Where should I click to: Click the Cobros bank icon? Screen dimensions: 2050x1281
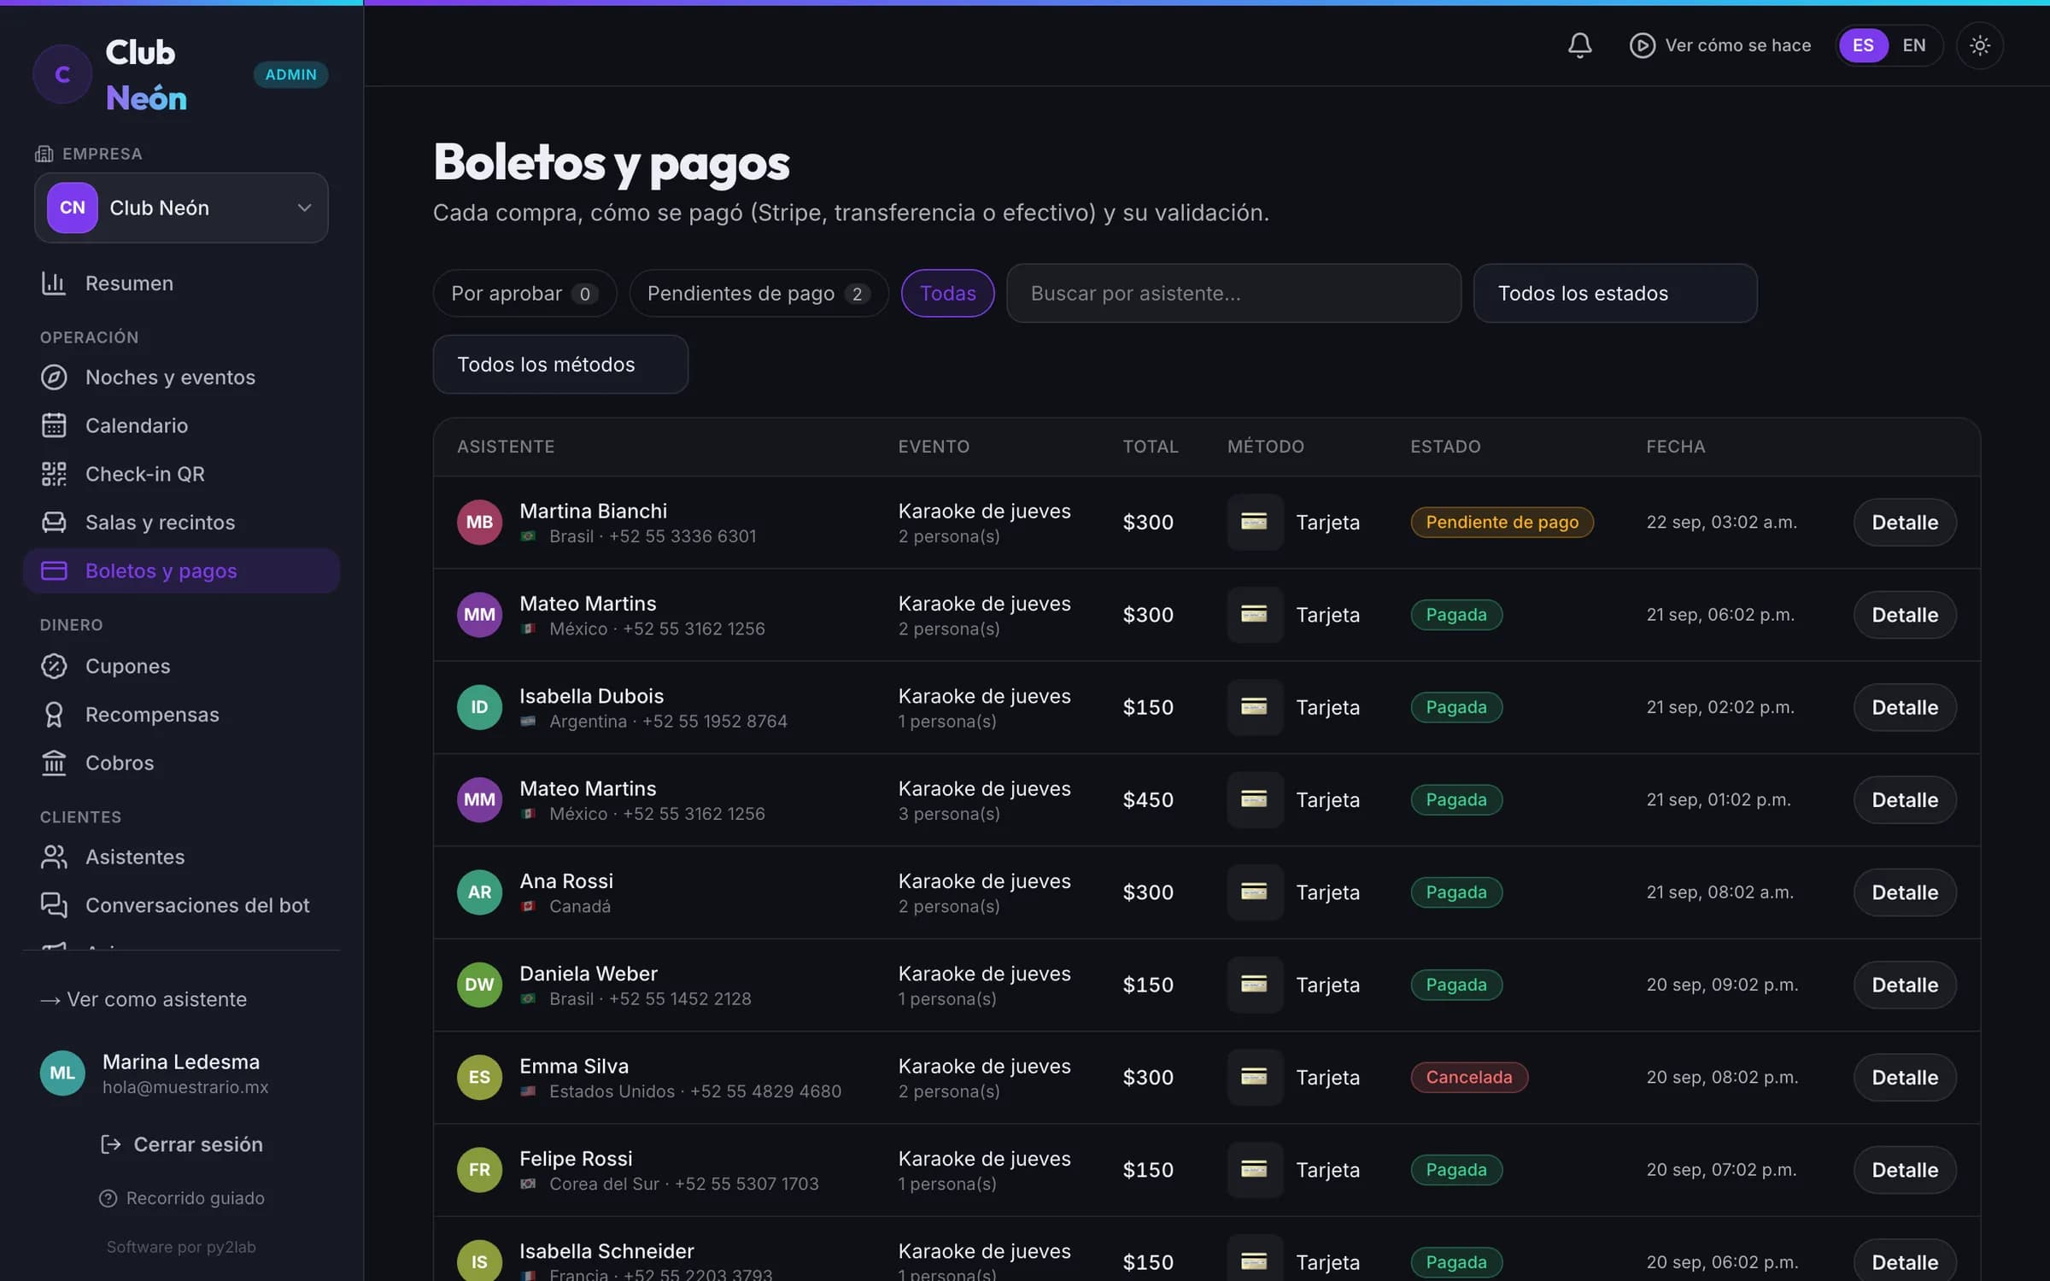[54, 763]
